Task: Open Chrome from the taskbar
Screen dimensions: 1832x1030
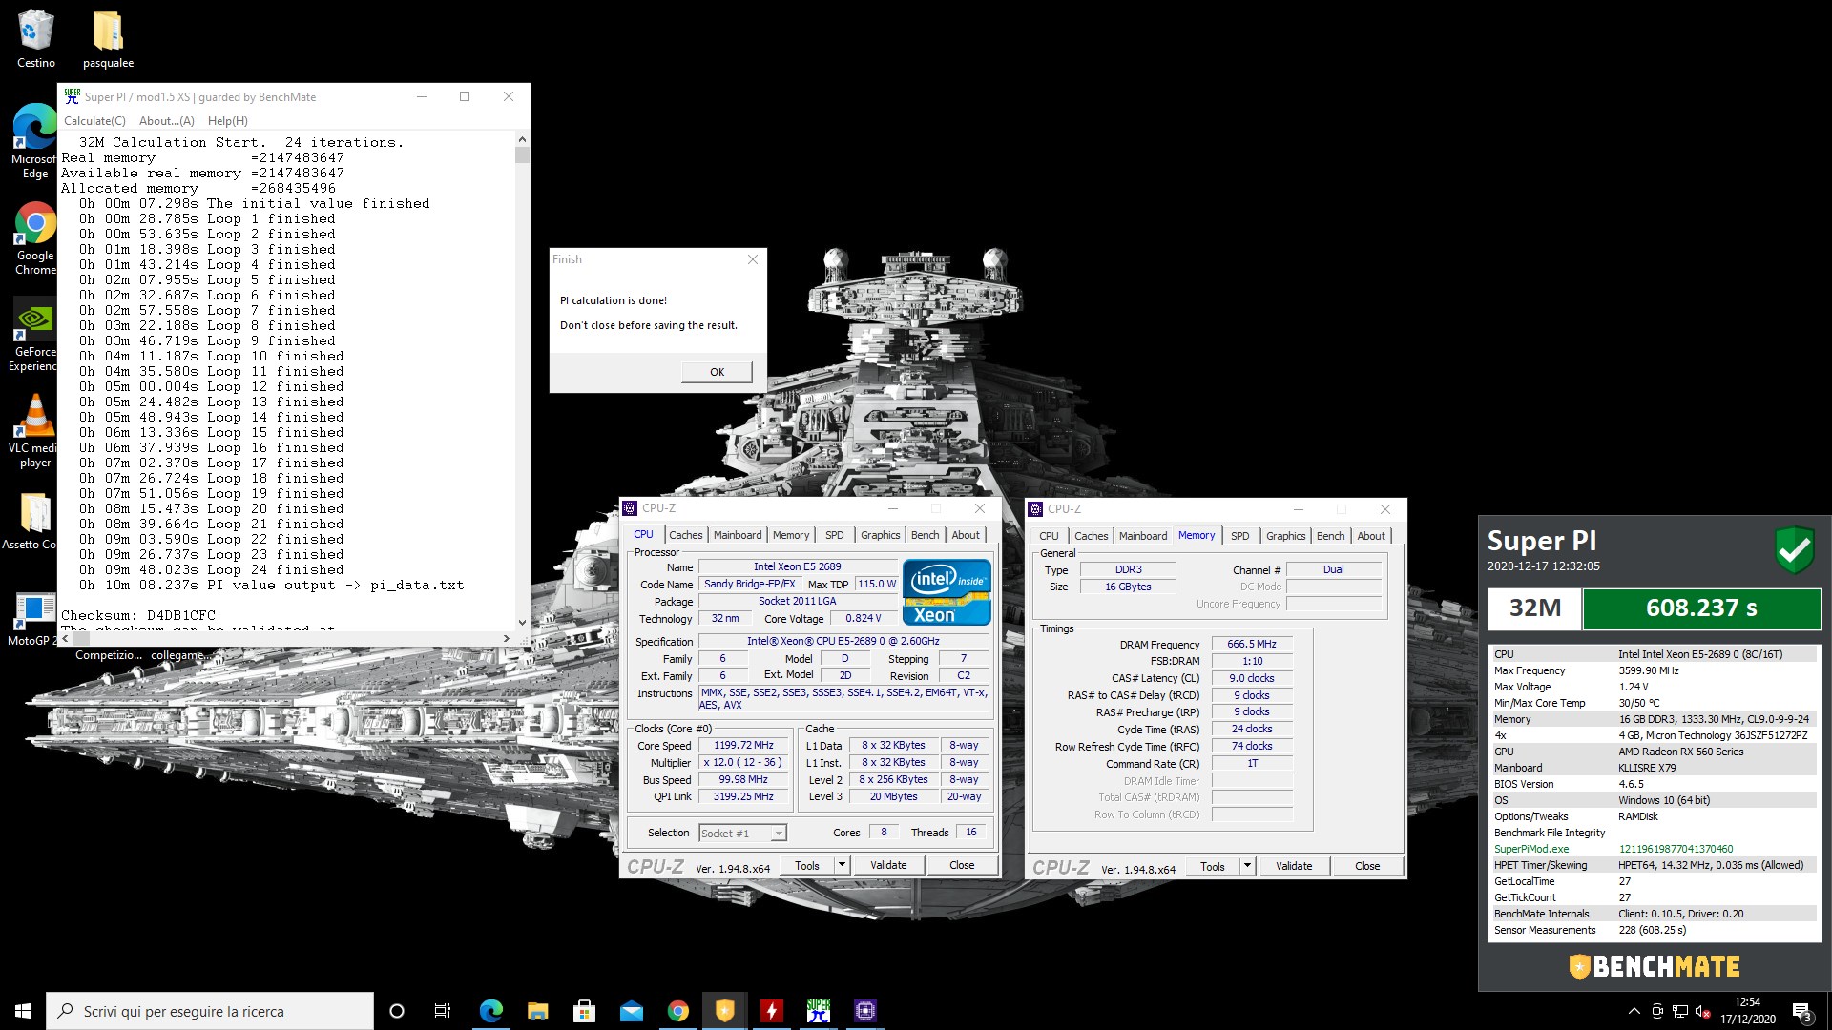Action: pyautogui.click(x=677, y=1011)
